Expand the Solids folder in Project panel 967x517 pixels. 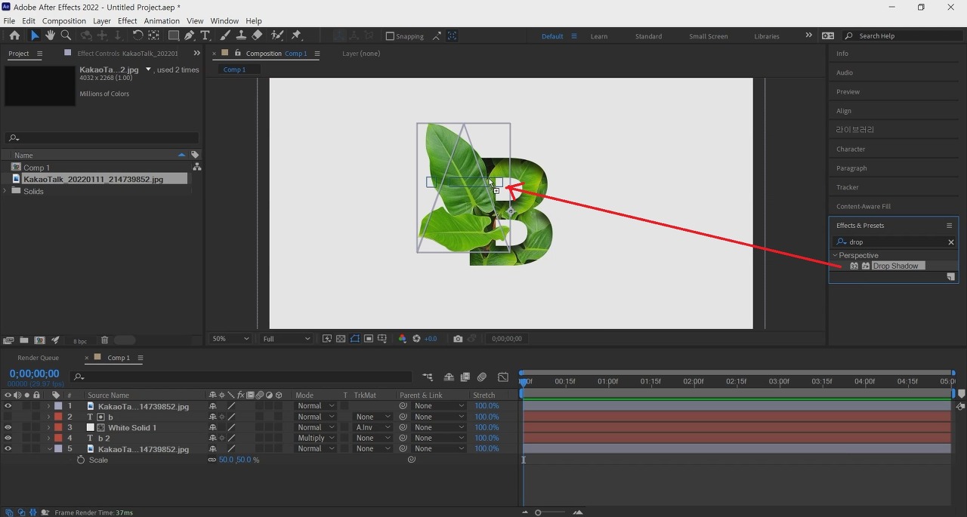[x=5, y=191]
